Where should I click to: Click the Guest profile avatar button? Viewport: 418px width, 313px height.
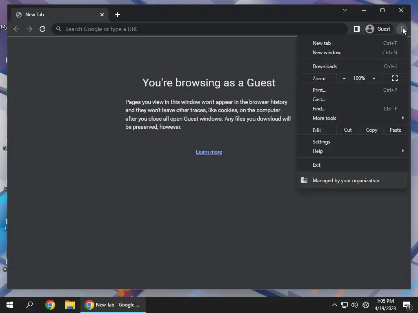[378, 29]
